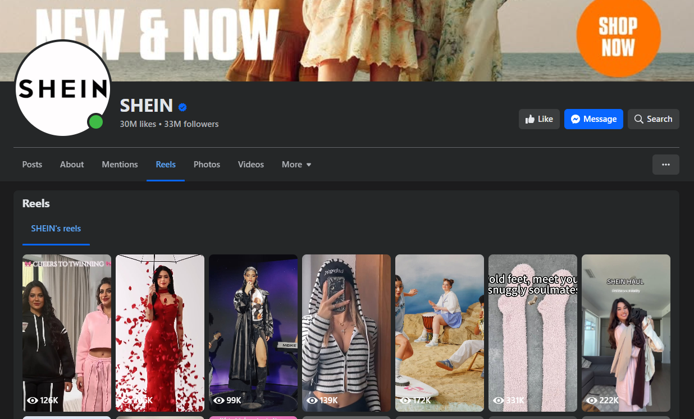Viewport: 694px width, 419px height.
Task: Click the magnifier icon on Search
Action: point(639,119)
